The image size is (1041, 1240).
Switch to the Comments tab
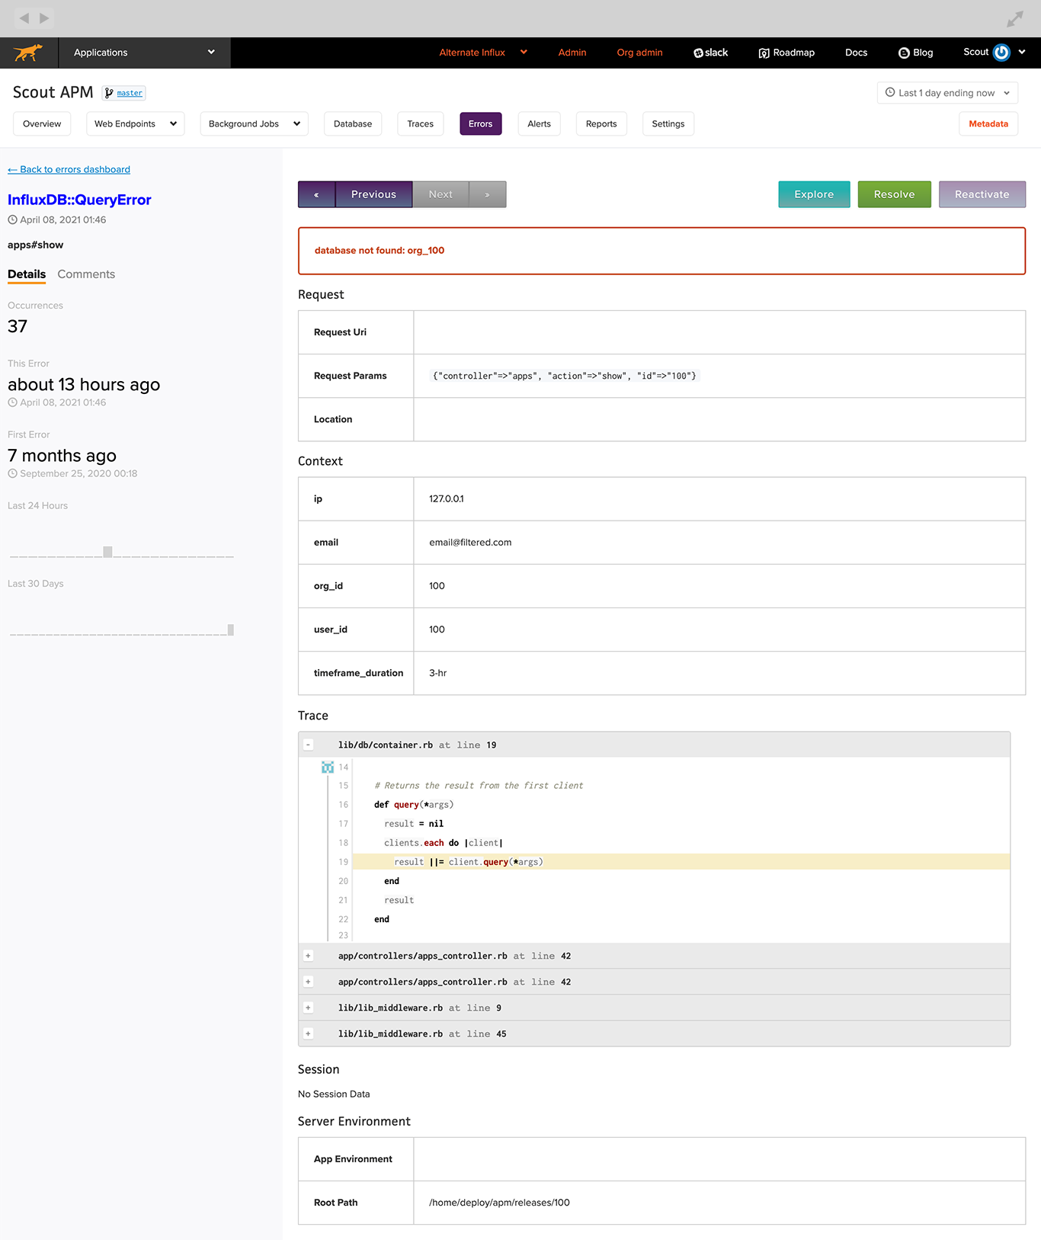pos(86,274)
